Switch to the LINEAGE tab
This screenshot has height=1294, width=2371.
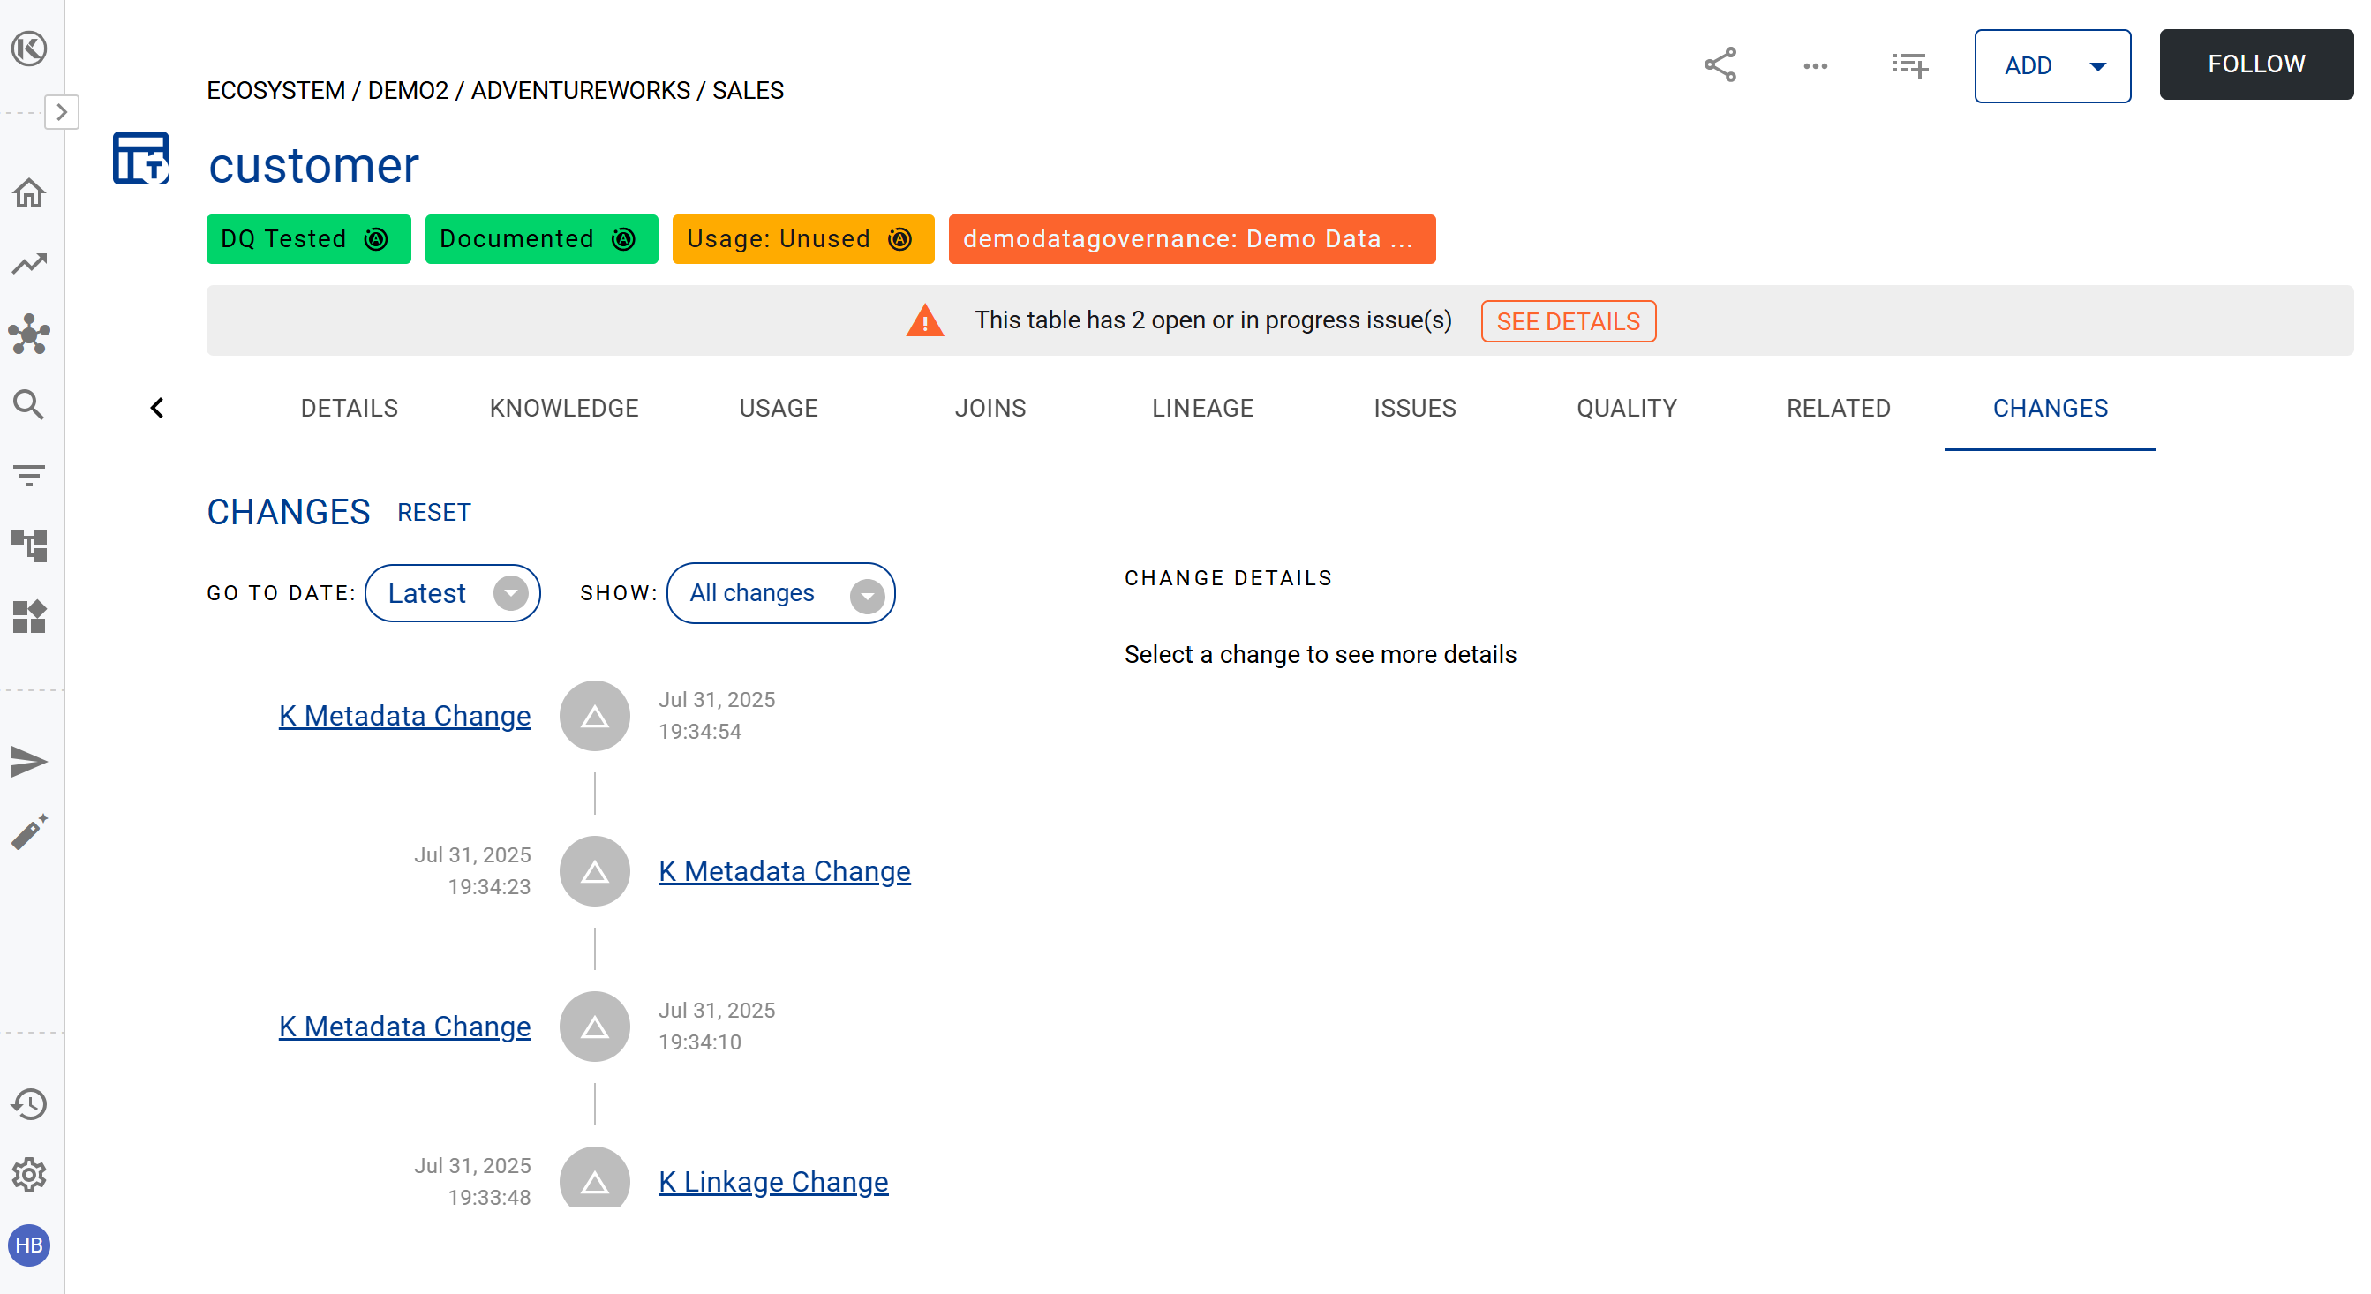(1202, 408)
